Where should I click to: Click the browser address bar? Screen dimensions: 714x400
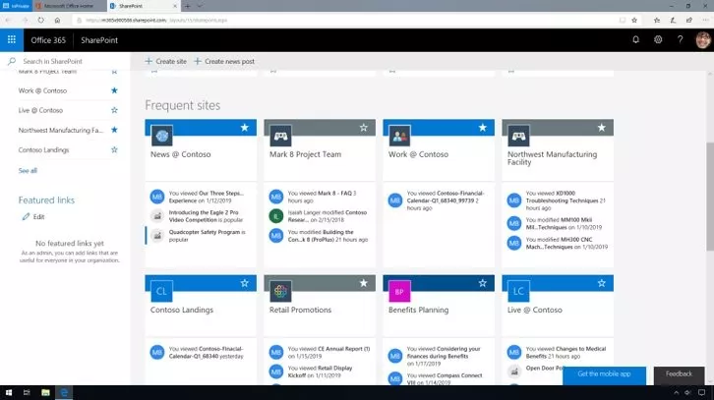pos(346,20)
